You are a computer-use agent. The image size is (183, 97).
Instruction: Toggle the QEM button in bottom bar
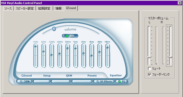pos(24,81)
